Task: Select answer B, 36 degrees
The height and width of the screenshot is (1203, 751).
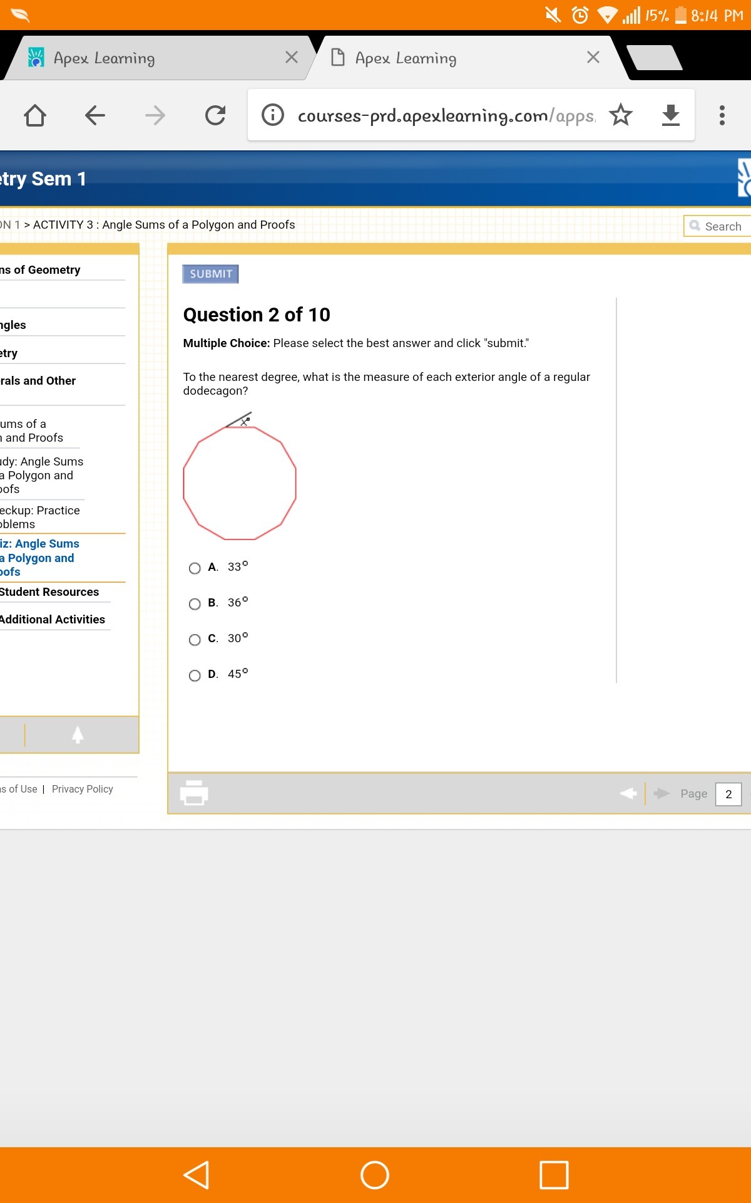Action: pyautogui.click(x=195, y=604)
